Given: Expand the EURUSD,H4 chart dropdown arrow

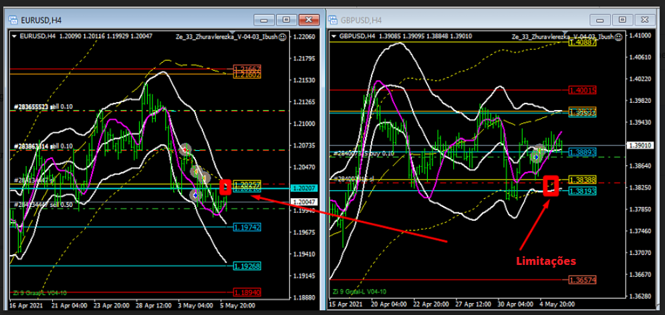Looking at the screenshot, I should coord(14,36).
